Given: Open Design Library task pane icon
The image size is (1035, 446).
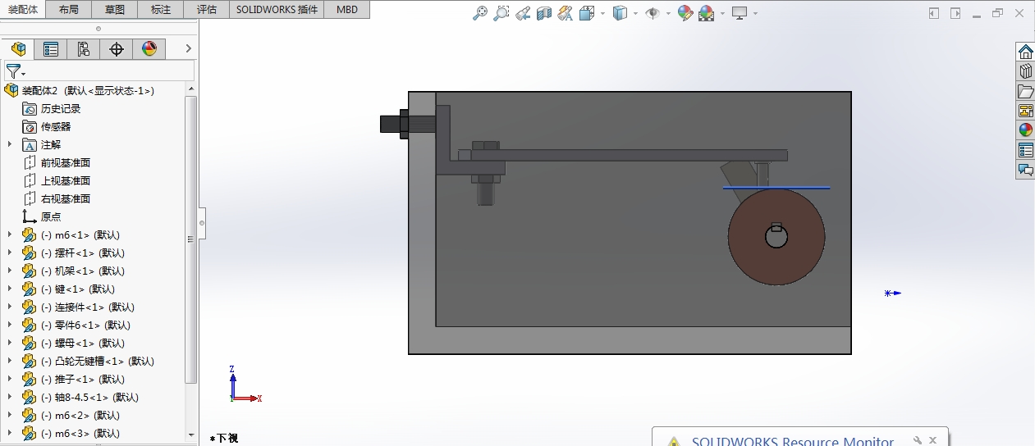Looking at the screenshot, I should coord(1025,71).
